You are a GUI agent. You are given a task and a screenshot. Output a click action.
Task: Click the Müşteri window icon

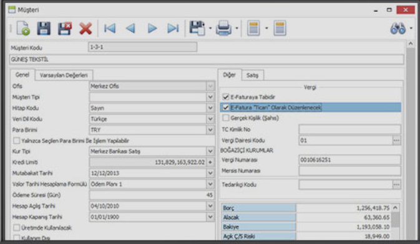tap(12, 10)
